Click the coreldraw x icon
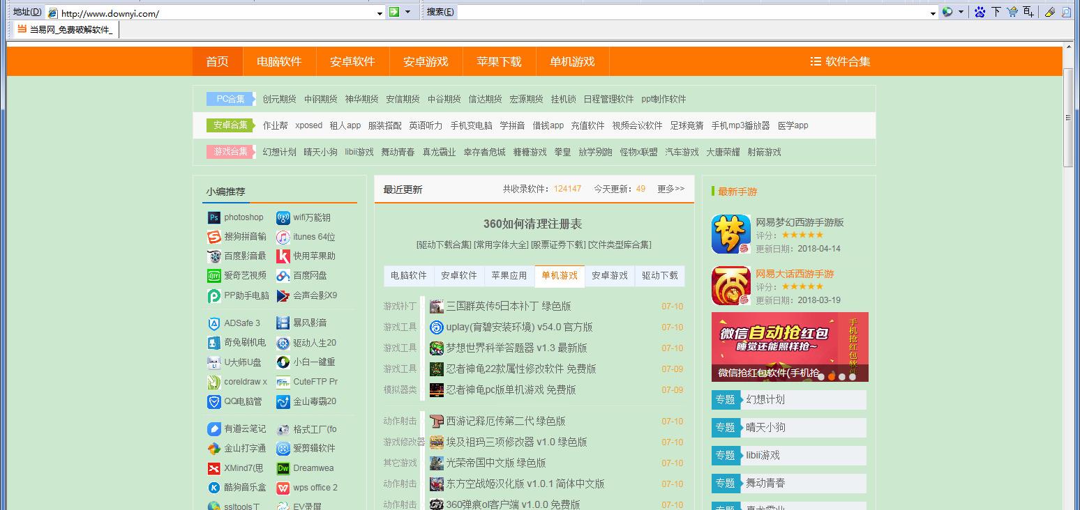 214,382
